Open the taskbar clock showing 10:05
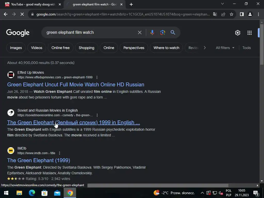This screenshot has height=198, width=264. (242, 193)
